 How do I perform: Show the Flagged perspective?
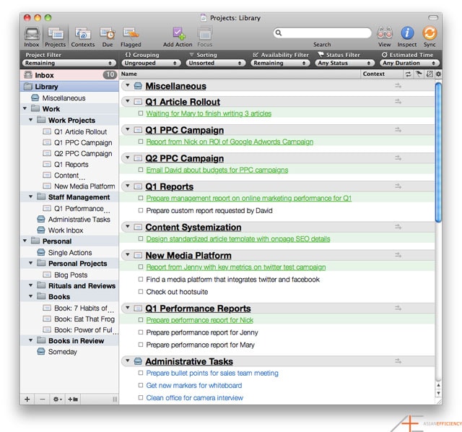coord(131,37)
